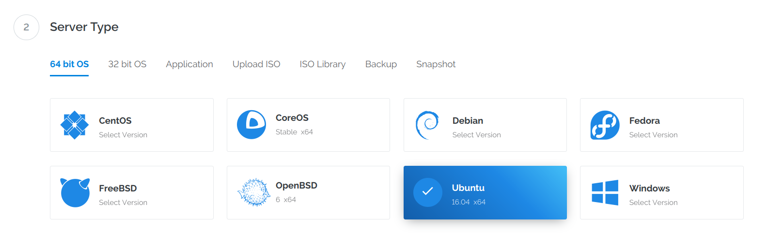Viewport: 768px width, 233px height.
Task: Expand Fedora Select Version
Action: (653, 135)
